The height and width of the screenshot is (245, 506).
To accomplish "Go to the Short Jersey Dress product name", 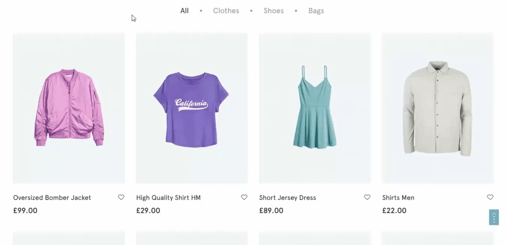I will click(x=287, y=198).
